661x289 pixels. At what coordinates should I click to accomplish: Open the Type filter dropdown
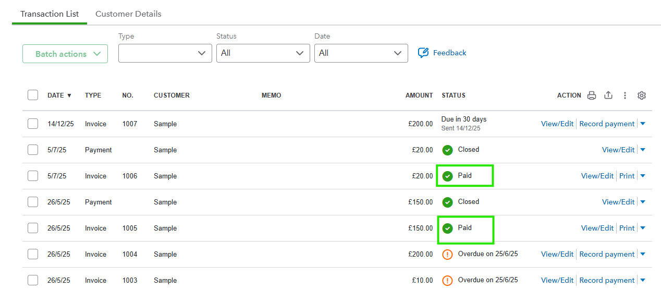point(165,53)
